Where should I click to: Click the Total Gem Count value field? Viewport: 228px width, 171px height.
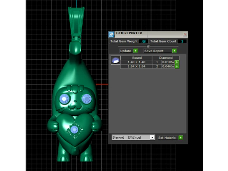click(x=182, y=41)
